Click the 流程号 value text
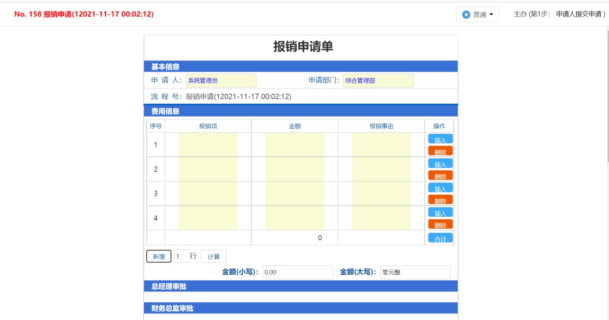The height and width of the screenshot is (320, 609). [239, 97]
